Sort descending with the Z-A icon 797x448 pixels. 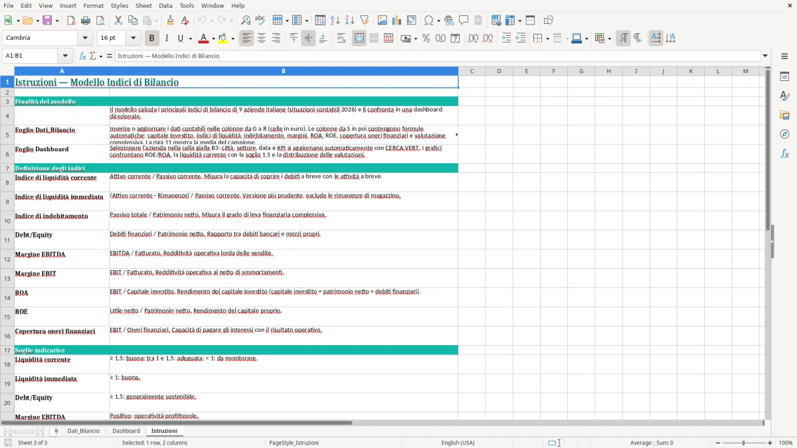(x=349, y=21)
